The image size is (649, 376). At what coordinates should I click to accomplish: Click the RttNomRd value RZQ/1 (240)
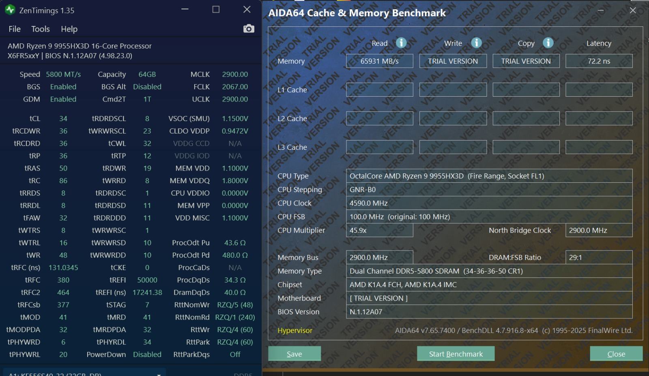pyautogui.click(x=235, y=317)
